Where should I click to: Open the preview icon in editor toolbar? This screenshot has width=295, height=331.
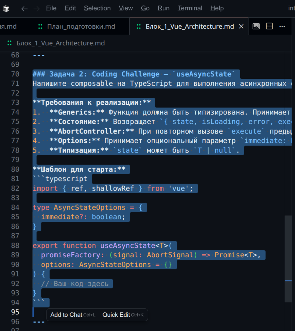256,26
